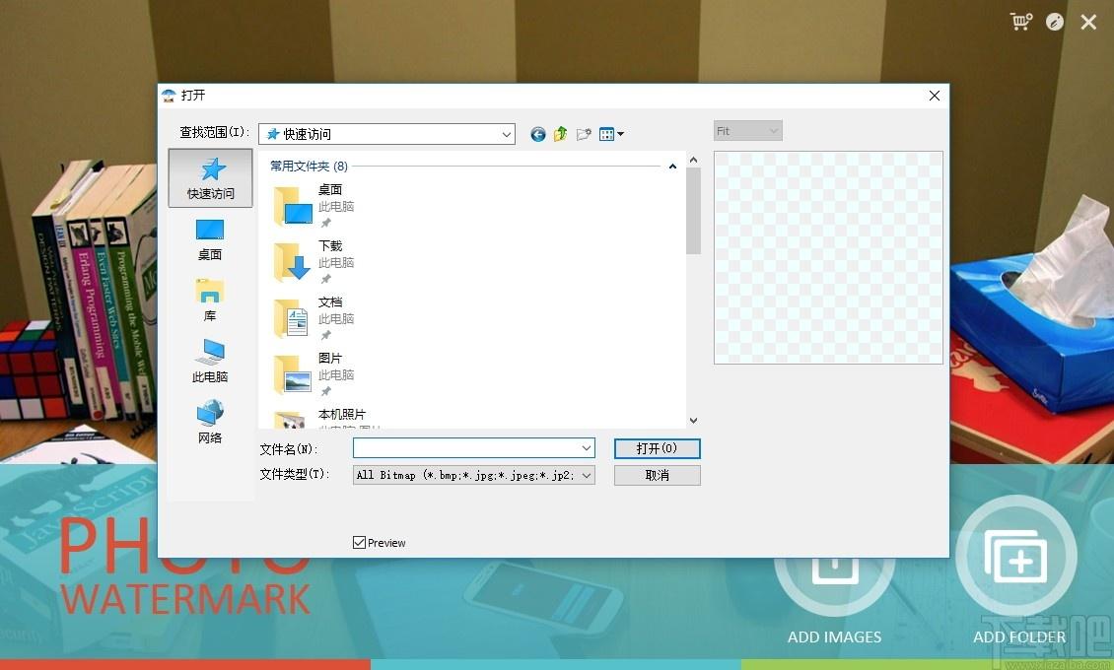Screen dimensions: 1114x670
Task: Select 桌面 in the places sidebar
Action: [x=210, y=239]
